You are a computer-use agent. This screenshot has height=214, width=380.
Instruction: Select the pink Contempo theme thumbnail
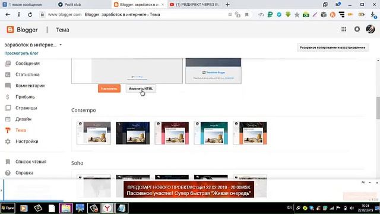click(172, 133)
